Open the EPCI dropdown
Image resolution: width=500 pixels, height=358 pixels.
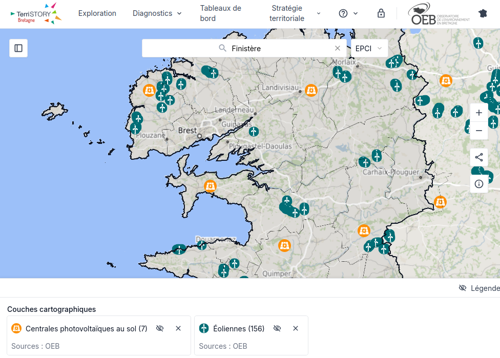tap(369, 49)
